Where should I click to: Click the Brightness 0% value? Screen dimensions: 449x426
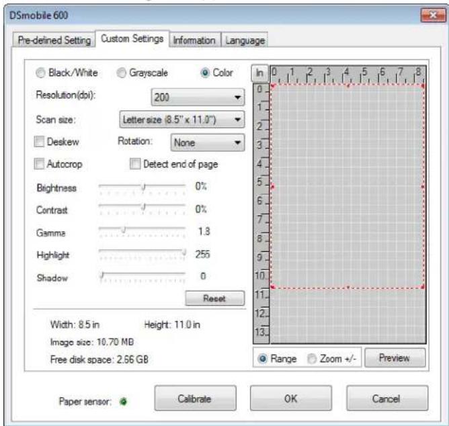(x=201, y=186)
